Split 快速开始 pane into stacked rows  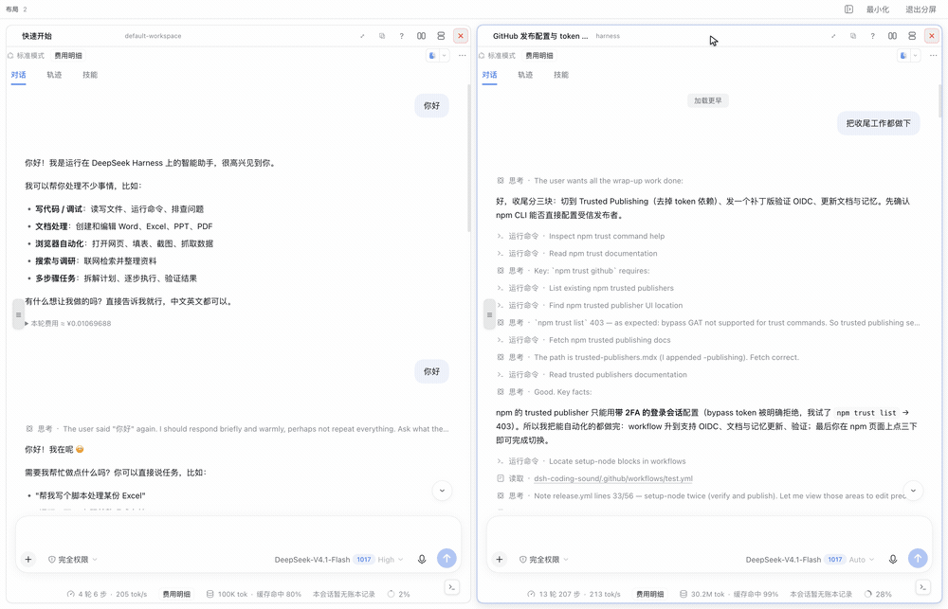441,36
